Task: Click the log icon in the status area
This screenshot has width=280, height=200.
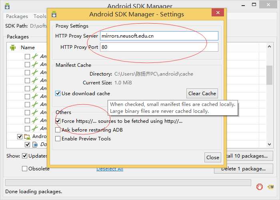Action: pyautogui.click(x=270, y=187)
